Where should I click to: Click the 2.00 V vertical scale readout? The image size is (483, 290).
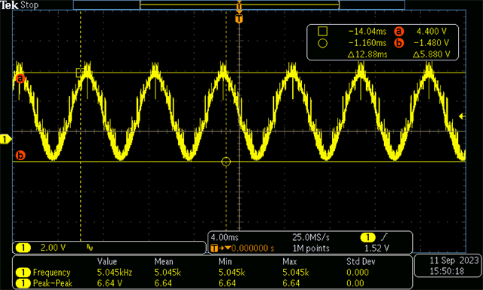[x=53, y=248]
